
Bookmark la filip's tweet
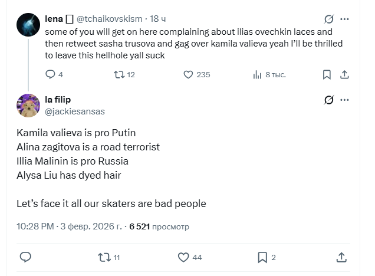(x=262, y=257)
